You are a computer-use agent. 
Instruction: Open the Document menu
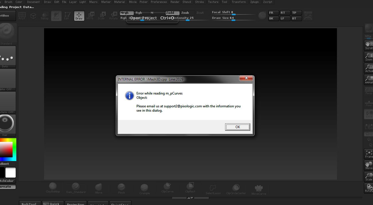coord(33,2)
